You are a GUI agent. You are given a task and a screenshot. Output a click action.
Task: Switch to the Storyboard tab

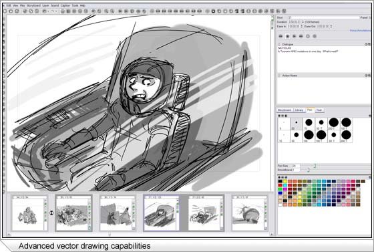click(x=285, y=110)
